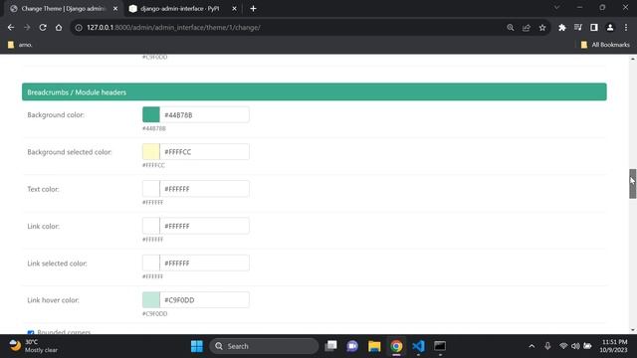Close the django-admin-interface PyPI tab
The image size is (637, 358).
click(235, 9)
